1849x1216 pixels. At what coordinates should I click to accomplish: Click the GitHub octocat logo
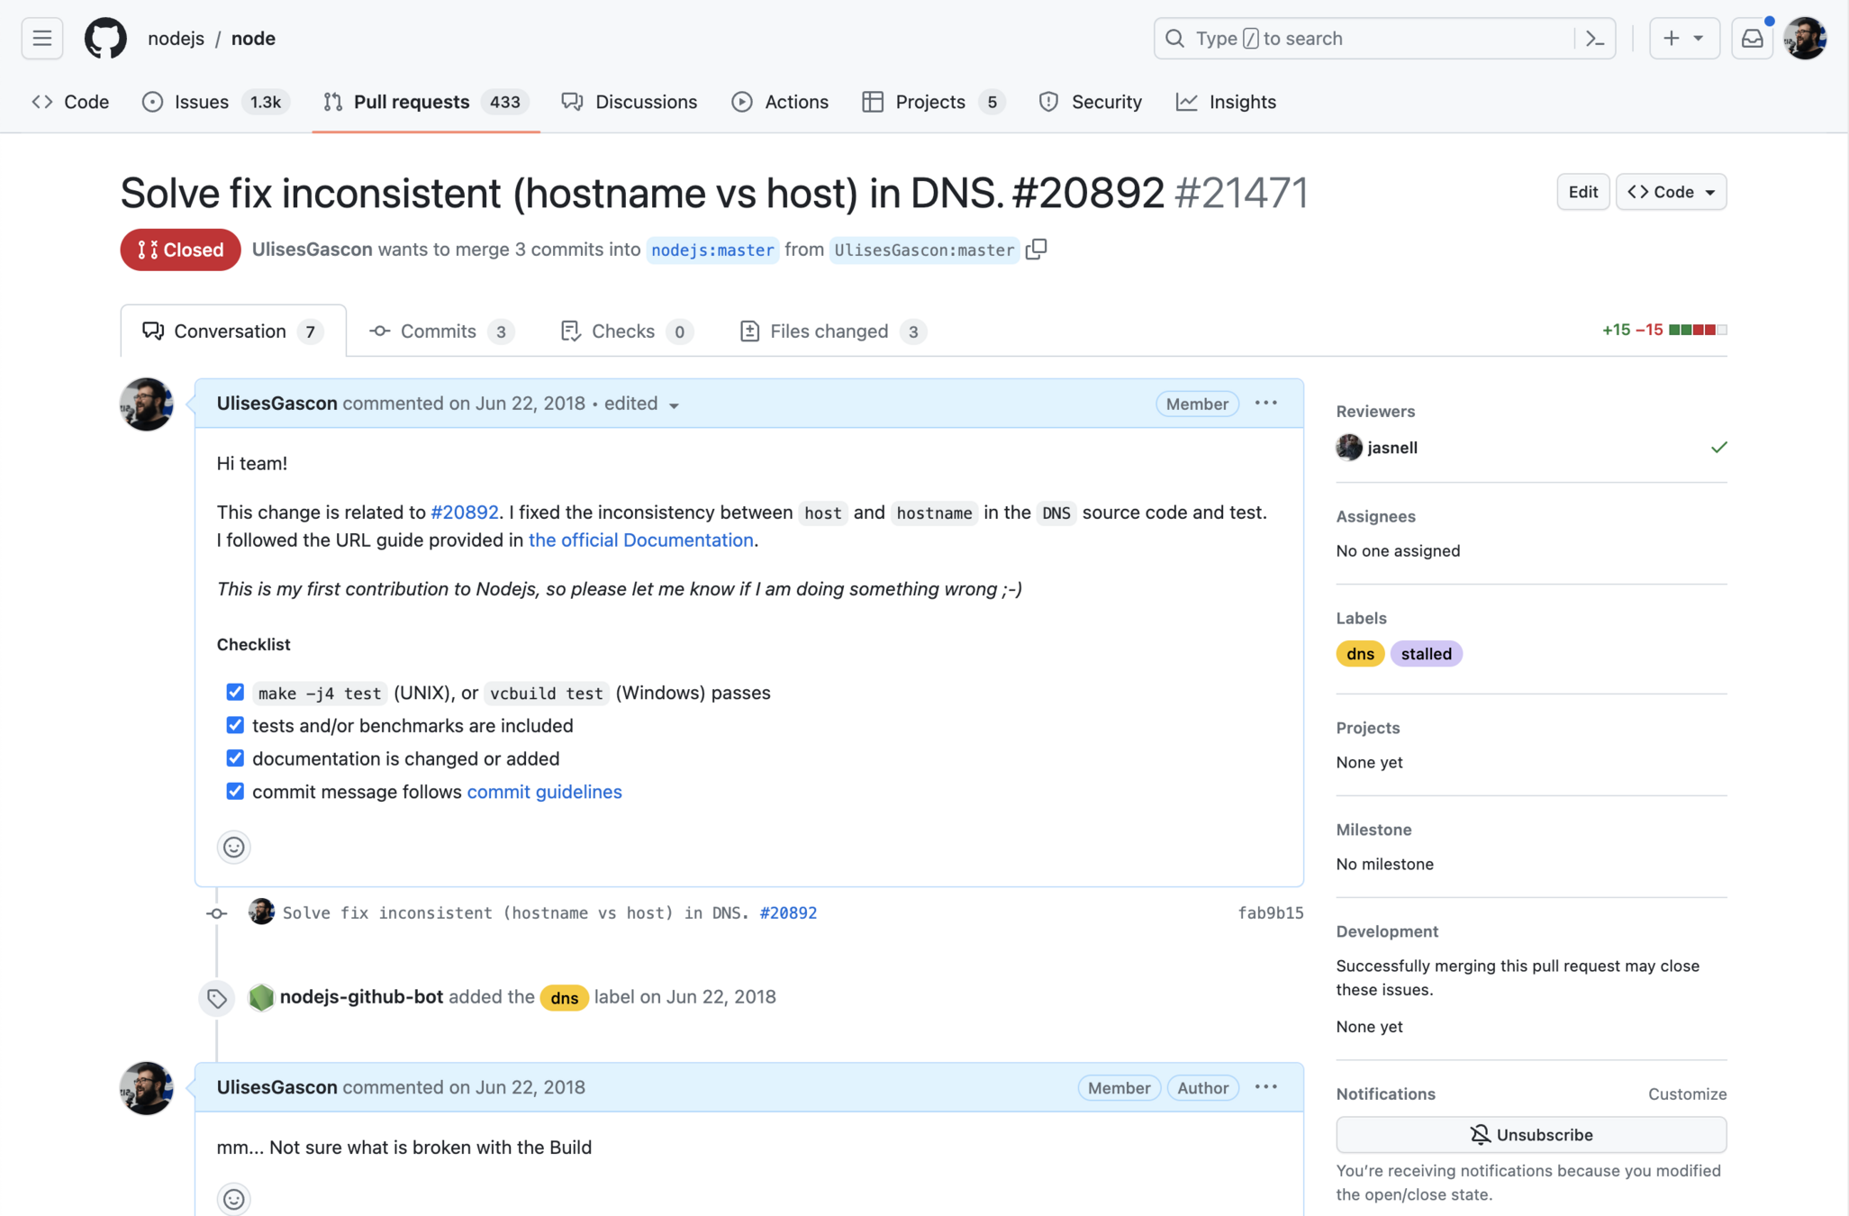coord(105,39)
